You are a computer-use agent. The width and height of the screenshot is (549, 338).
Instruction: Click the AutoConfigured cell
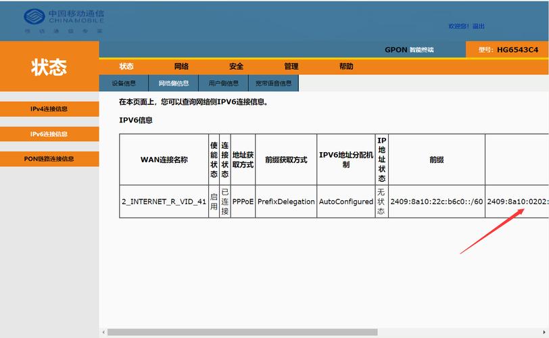(346, 201)
